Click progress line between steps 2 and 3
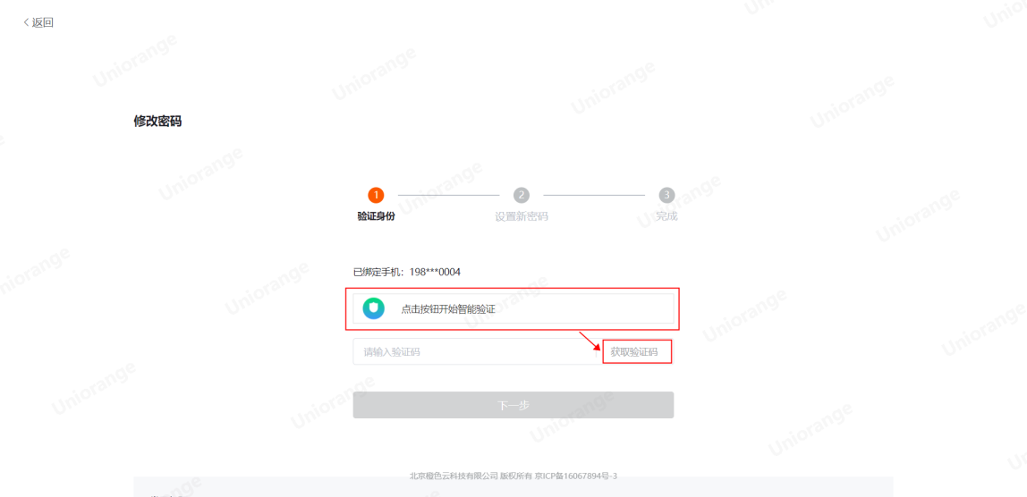This screenshot has height=497, width=1027. pyautogui.click(x=594, y=195)
